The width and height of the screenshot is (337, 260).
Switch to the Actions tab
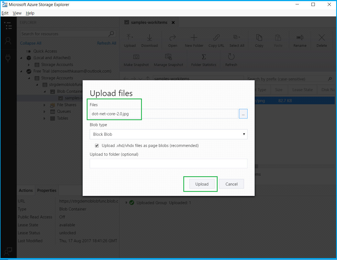[x=26, y=190]
